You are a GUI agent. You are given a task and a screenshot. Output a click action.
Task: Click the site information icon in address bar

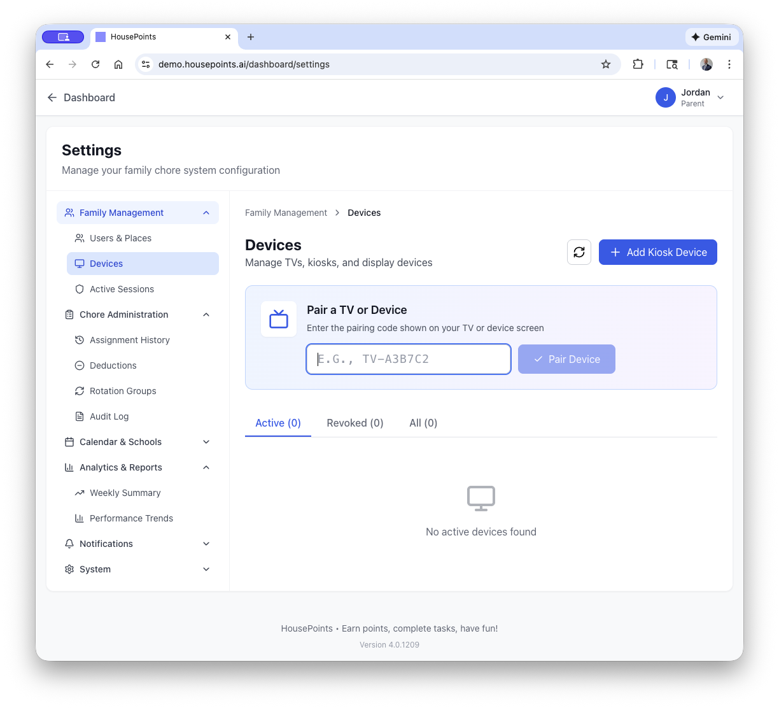click(146, 64)
